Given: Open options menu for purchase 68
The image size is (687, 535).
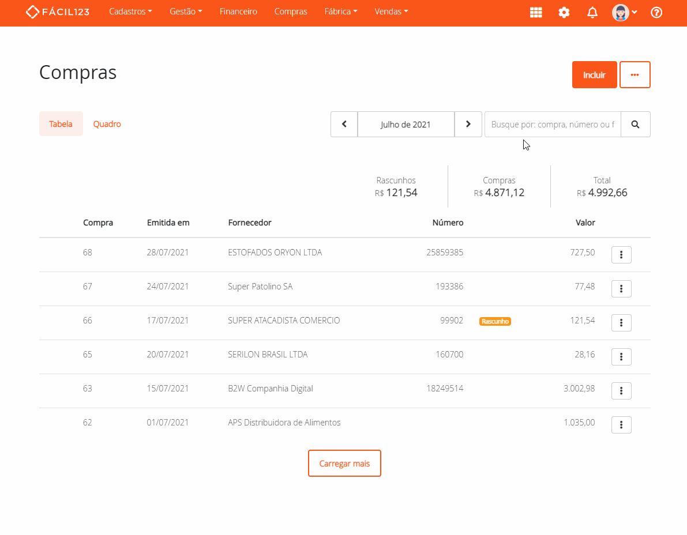Looking at the screenshot, I should coord(621,255).
